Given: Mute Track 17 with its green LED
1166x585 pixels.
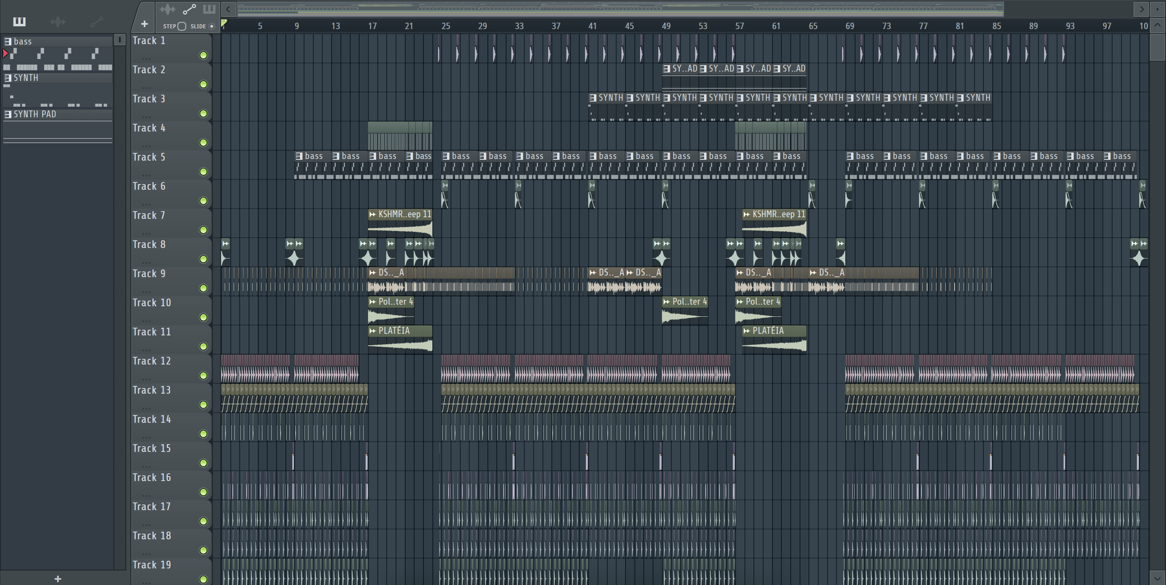Looking at the screenshot, I should [203, 521].
